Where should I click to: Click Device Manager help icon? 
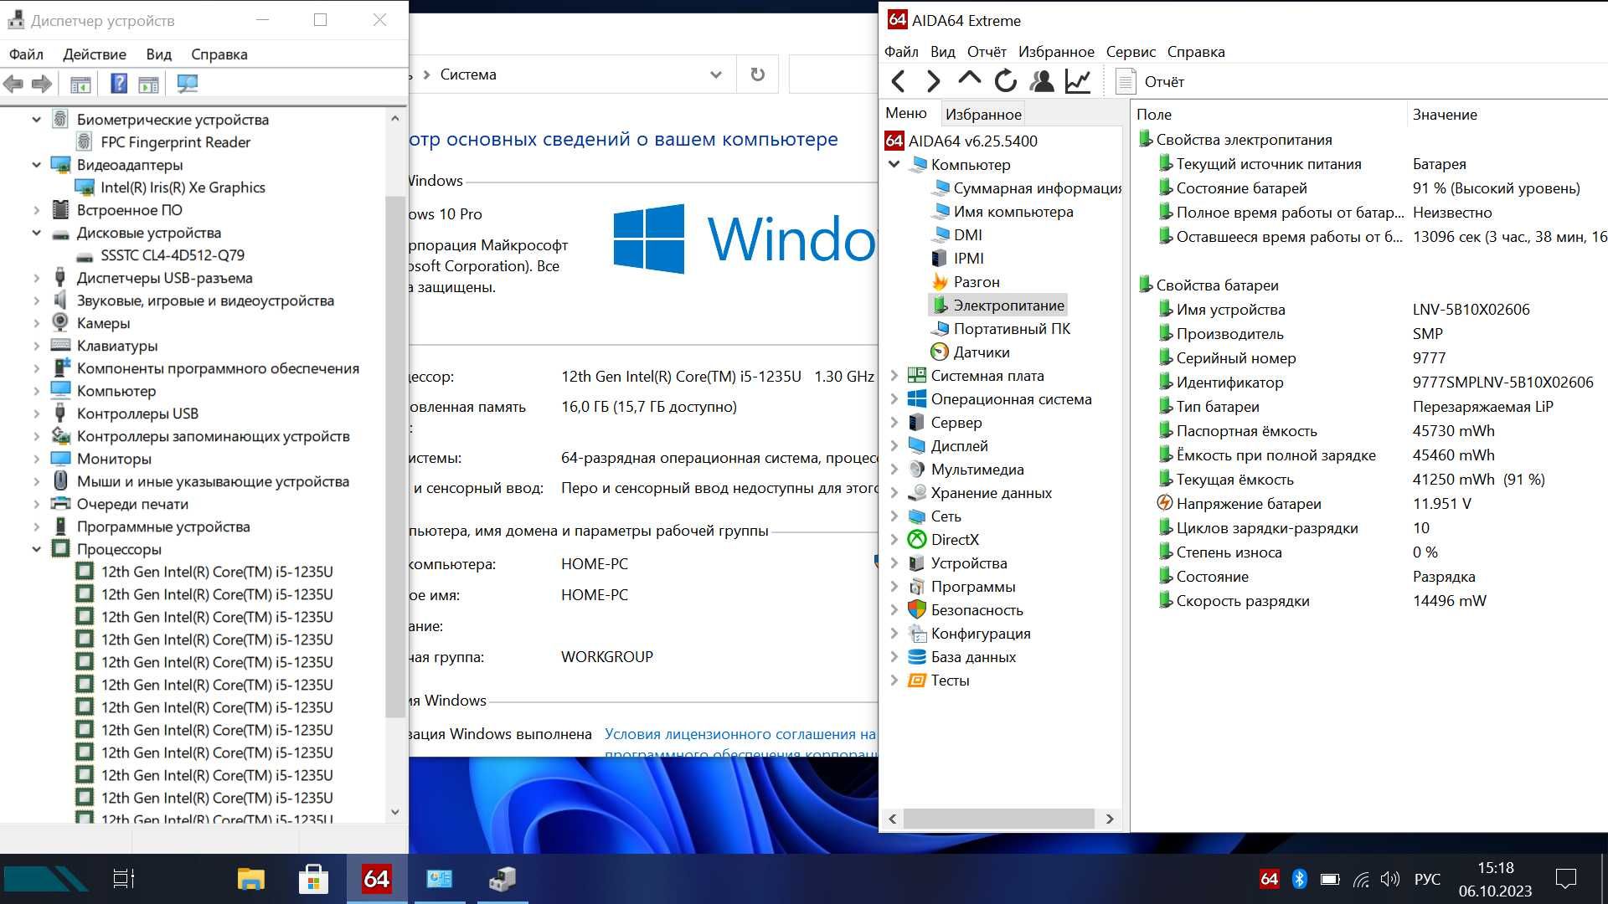pos(119,84)
